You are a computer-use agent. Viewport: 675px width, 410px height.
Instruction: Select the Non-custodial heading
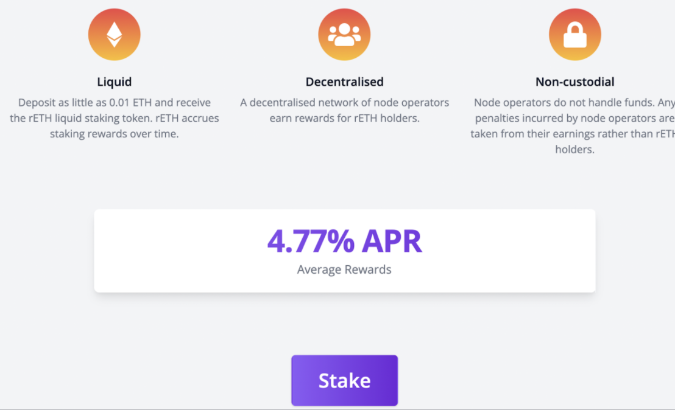[x=575, y=81]
